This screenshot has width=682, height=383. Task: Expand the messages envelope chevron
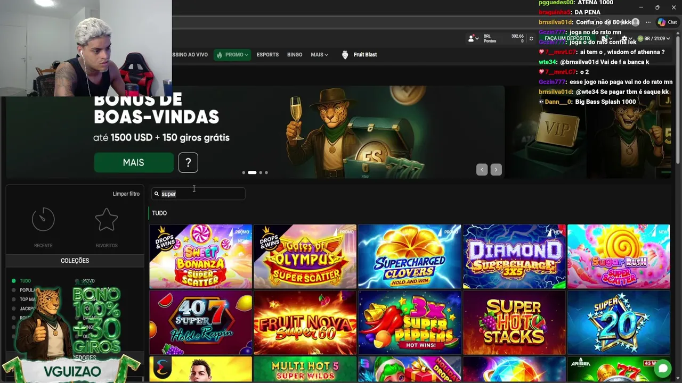click(612, 39)
